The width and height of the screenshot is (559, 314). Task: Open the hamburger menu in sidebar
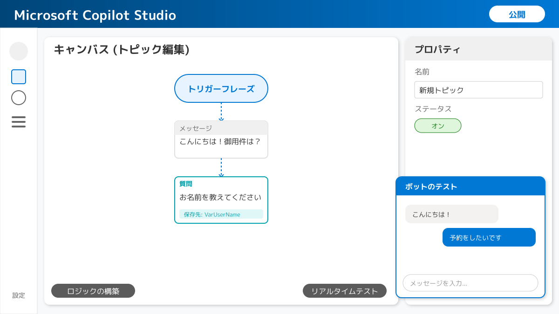19,121
